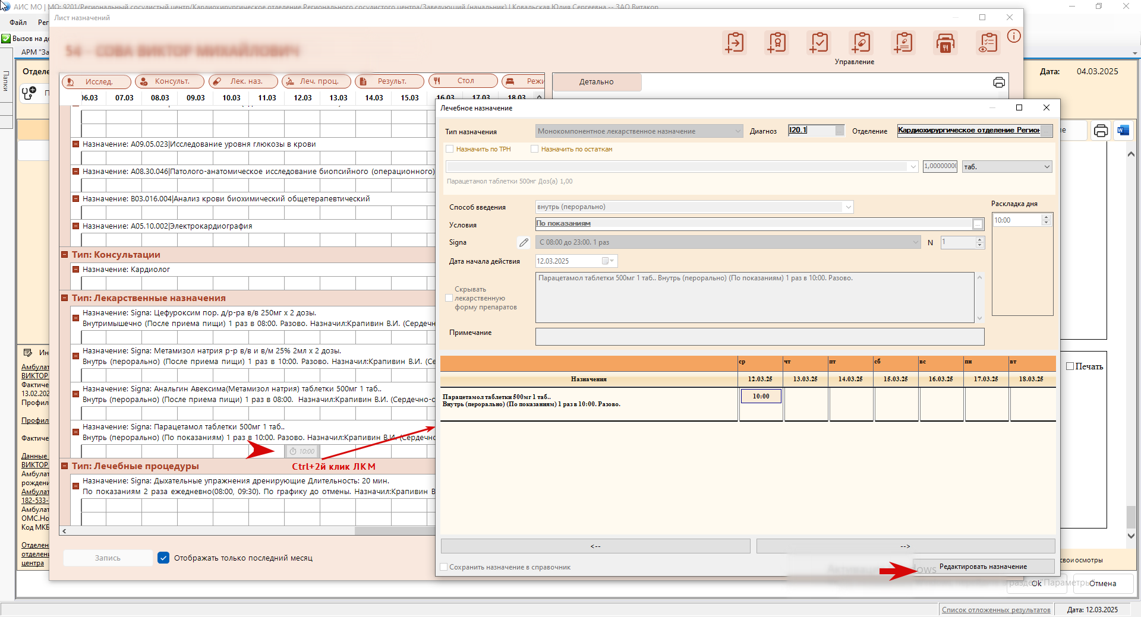Click Редактировать назначение button
The width and height of the screenshot is (1141, 617).
pyautogui.click(x=983, y=567)
